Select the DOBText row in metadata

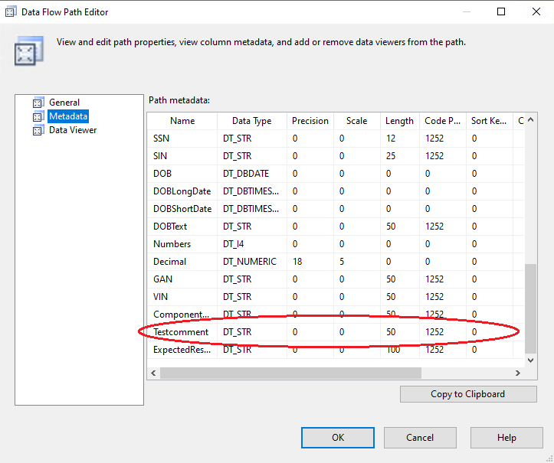click(170, 227)
